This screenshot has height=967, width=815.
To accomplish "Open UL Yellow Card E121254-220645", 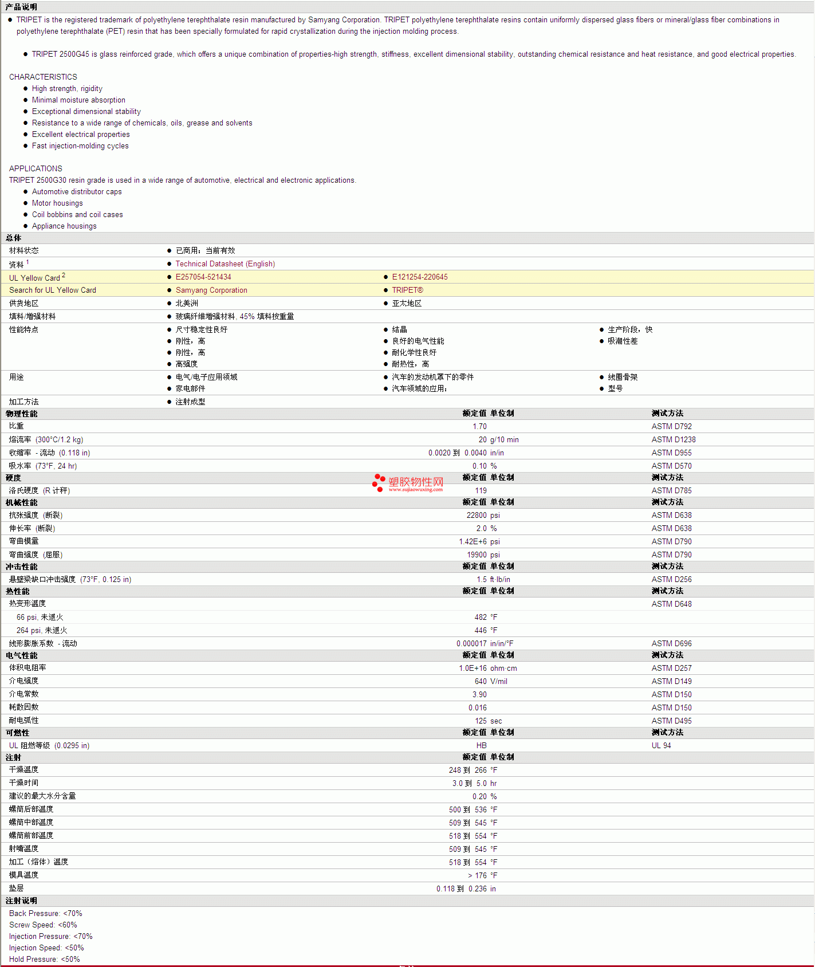I will tap(420, 277).
